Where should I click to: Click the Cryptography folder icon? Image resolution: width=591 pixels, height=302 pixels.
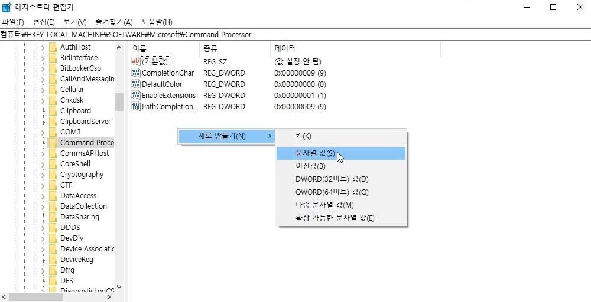click(x=53, y=175)
